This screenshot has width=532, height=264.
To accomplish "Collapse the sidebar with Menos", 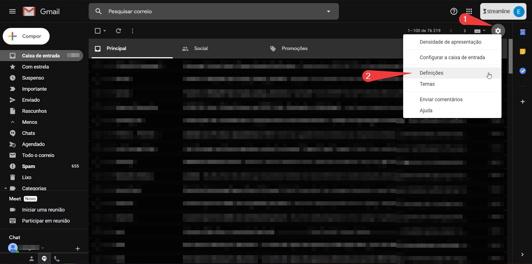I will [x=29, y=122].
